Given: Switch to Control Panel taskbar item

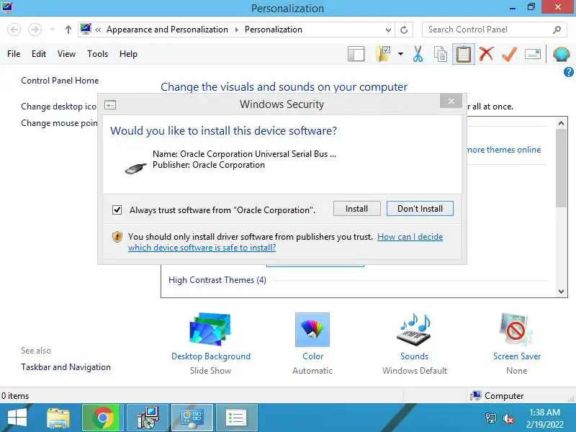Looking at the screenshot, I should pyautogui.click(x=192, y=418).
